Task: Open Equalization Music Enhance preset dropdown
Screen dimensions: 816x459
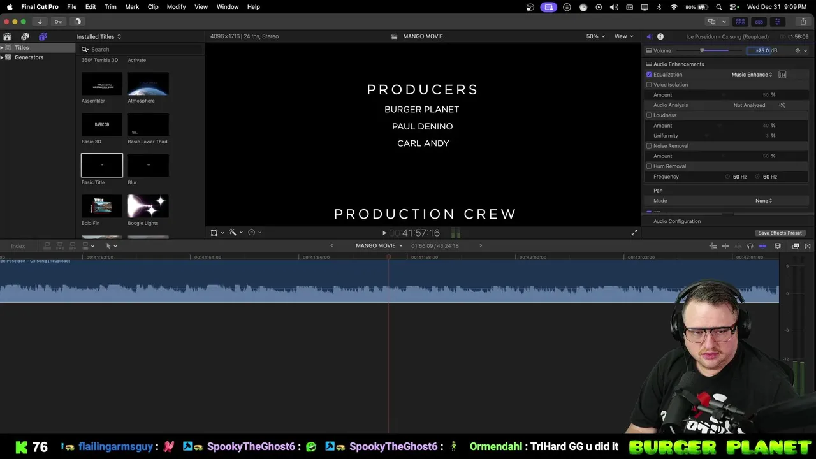Action: point(752,75)
